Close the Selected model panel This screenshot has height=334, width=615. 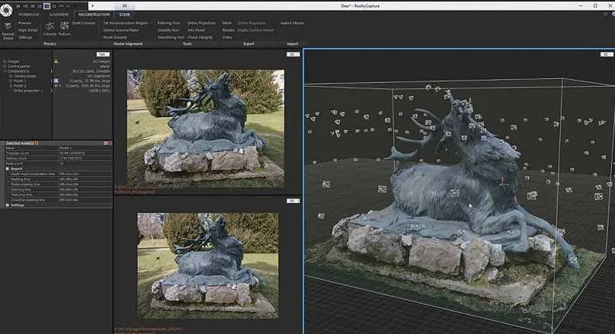click(x=109, y=143)
